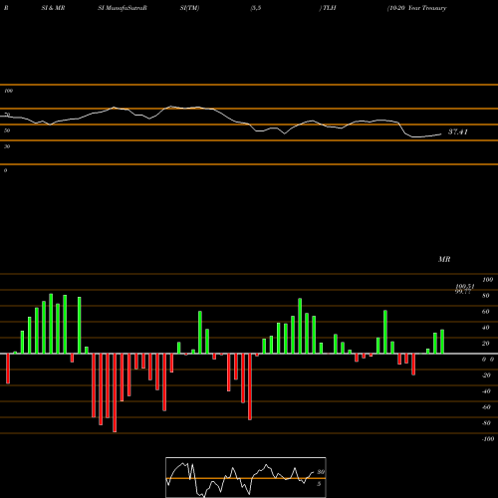The image size is (498, 498).
Task: Click the 0 label below RSI panel
Action: pos(5,170)
